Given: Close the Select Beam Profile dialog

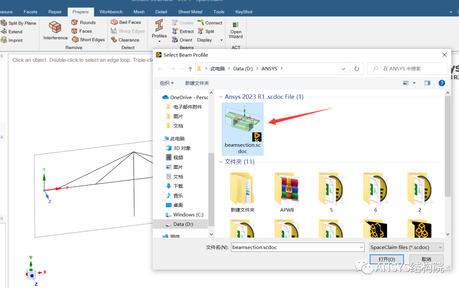Looking at the screenshot, I should click(445, 55).
